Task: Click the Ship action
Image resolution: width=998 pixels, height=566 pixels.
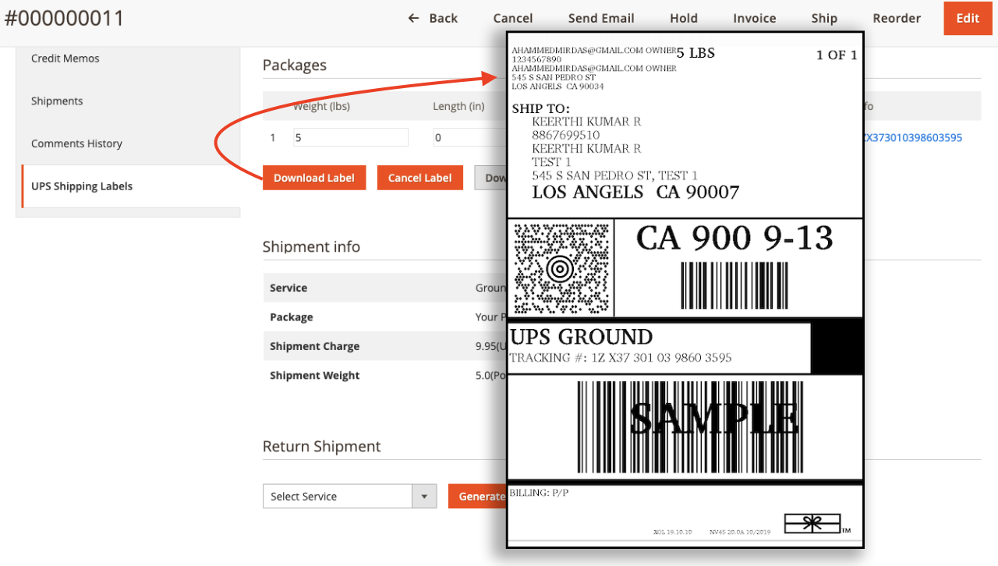Action: click(824, 18)
